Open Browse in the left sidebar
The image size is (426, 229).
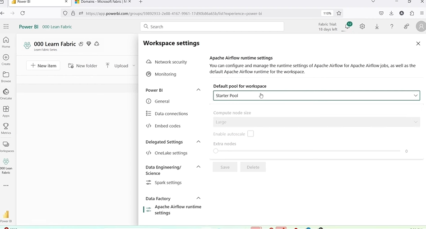(x=6, y=77)
